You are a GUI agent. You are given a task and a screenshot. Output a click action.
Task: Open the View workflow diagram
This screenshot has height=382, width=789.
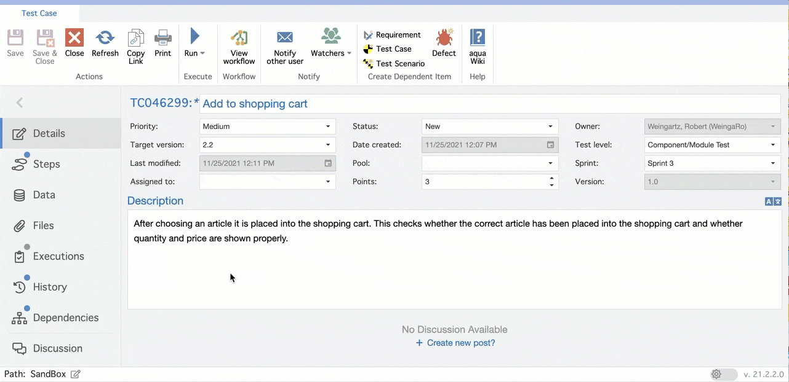point(239,38)
